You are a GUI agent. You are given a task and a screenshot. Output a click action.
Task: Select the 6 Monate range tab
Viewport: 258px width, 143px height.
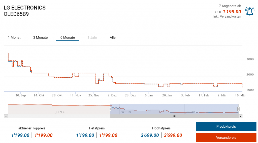[x=68, y=38]
